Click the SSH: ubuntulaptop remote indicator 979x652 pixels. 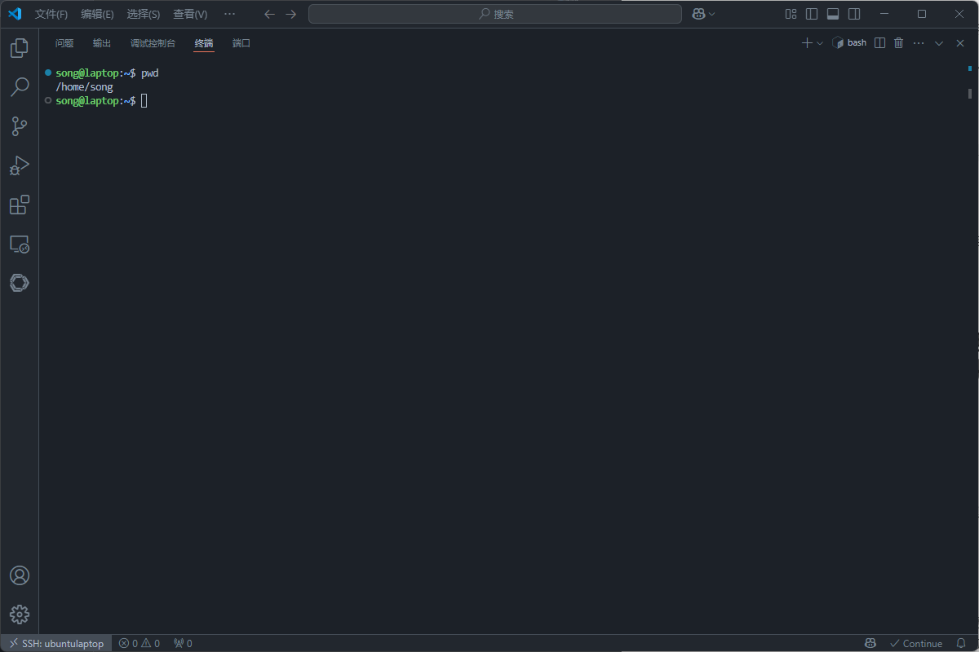[56, 643]
